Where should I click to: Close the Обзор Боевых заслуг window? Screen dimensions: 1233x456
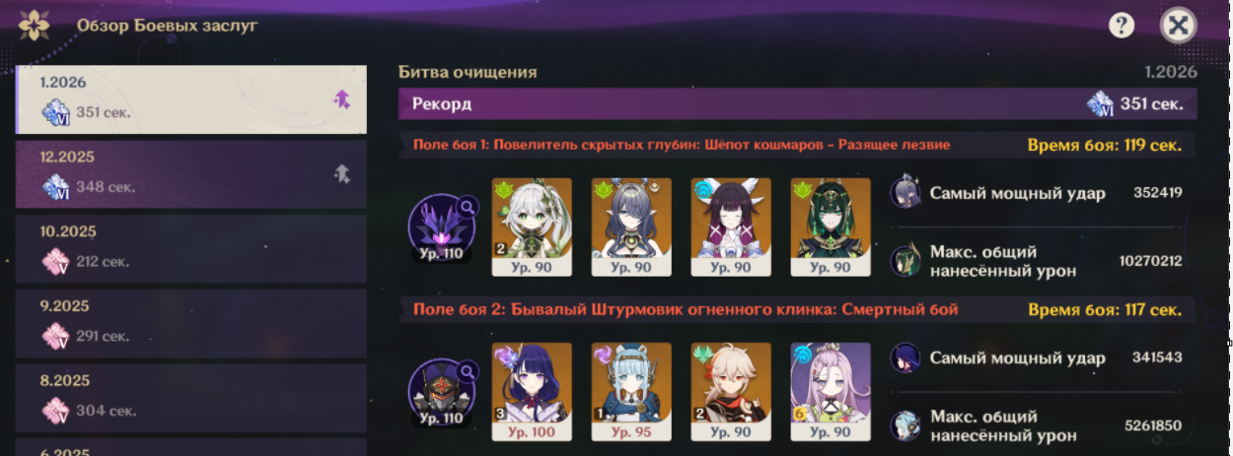1176,26
